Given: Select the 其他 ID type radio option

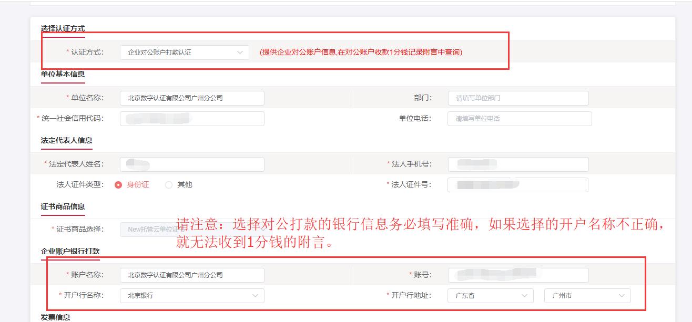Looking at the screenshot, I should pyautogui.click(x=169, y=185).
